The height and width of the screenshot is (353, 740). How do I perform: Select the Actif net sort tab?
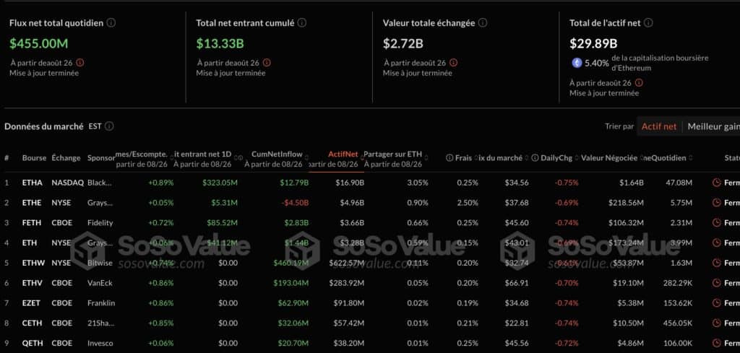pos(659,126)
